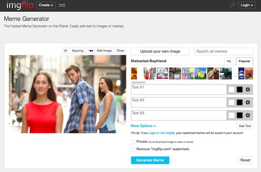Click the search magnifier icon in header
Image resolution: width=261 pixels, height=172 pixels.
232,5
